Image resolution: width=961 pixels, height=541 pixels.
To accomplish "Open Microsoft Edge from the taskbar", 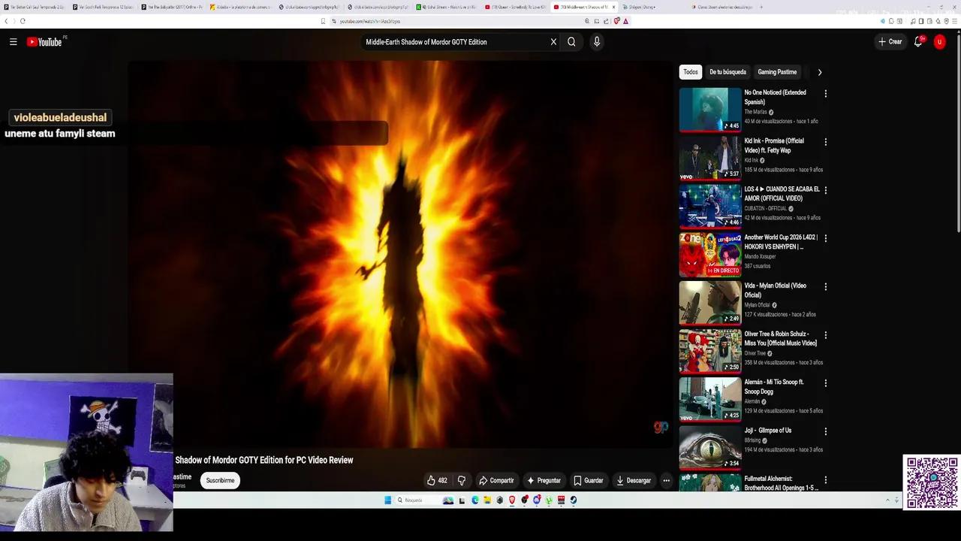I will click(x=475, y=500).
